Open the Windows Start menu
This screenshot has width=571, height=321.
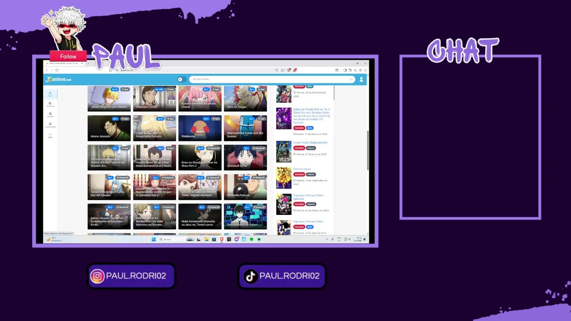coord(153,239)
